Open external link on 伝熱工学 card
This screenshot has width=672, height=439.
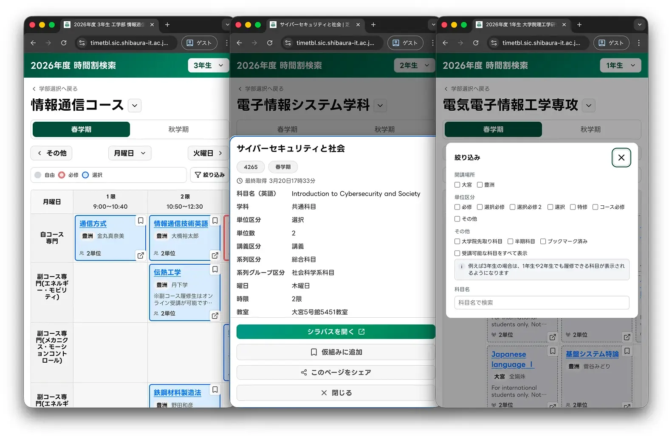point(215,316)
